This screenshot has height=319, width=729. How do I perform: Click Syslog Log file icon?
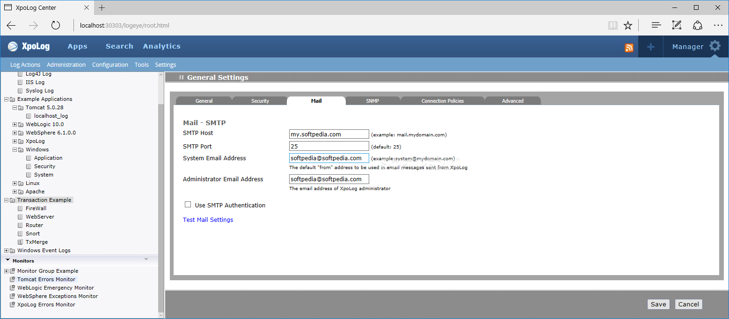point(20,91)
